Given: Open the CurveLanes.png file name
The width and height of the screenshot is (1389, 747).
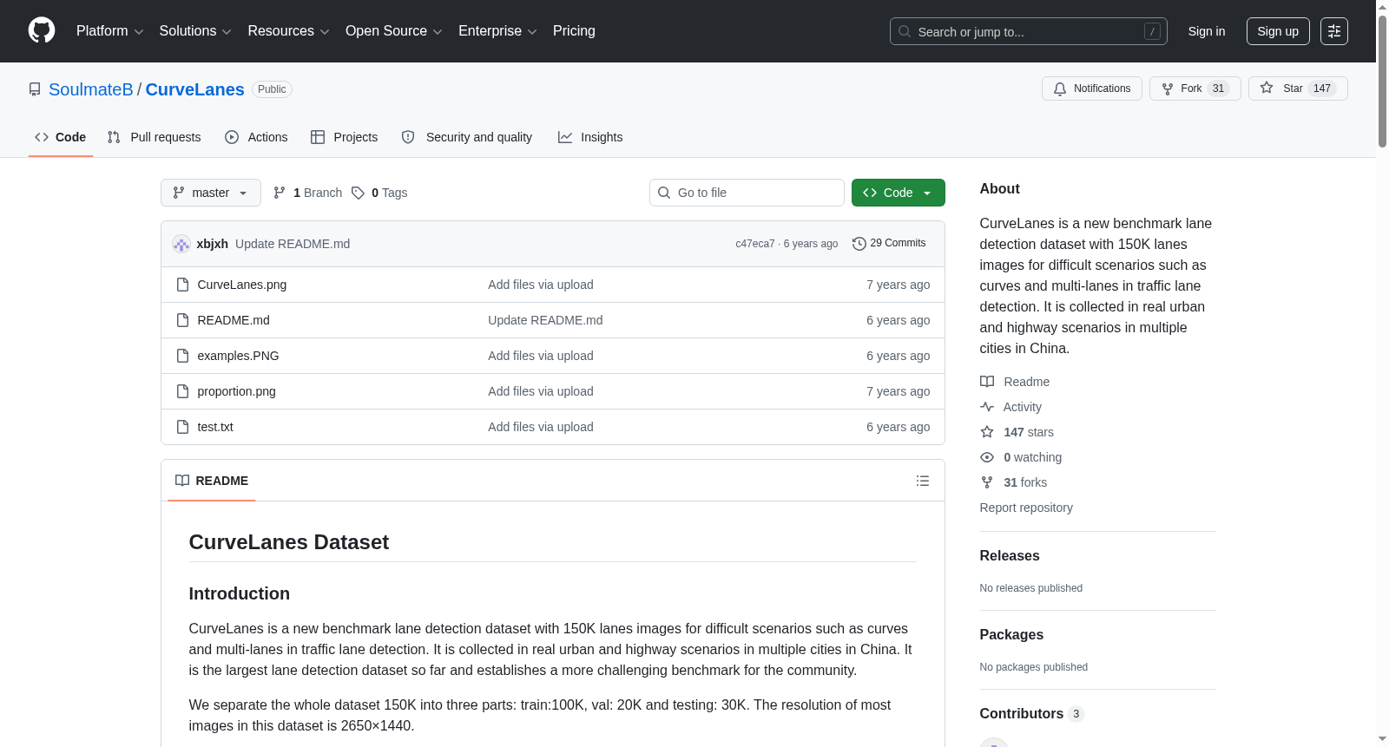Looking at the screenshot, I should [x=242, y=285].
